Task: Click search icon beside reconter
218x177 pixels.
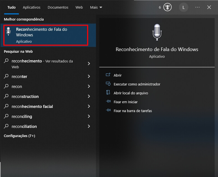Action: pos(6,76)
